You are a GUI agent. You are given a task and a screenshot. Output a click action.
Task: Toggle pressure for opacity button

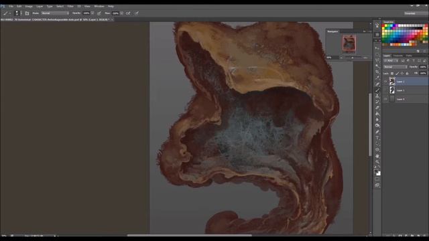[x=99, y=13]
